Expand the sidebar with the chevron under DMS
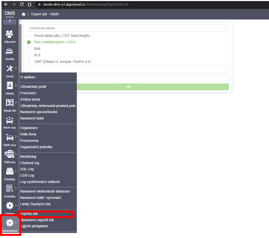 pyautogui.click(x=10, y=21)
